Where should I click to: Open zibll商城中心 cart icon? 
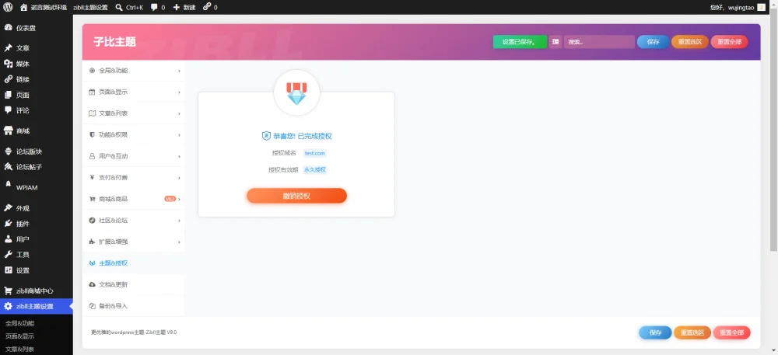tap(8, 291)
